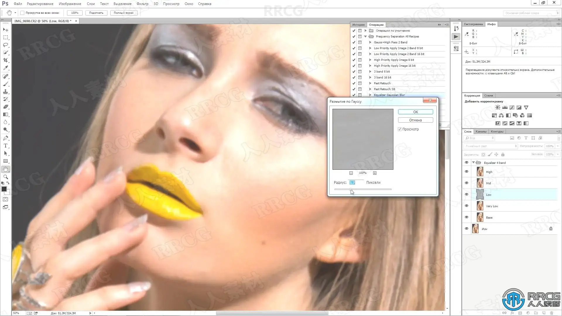Screen dimensions: 562x316
Task: Expand the Fast Retouch action
Action: click(370, 83)
